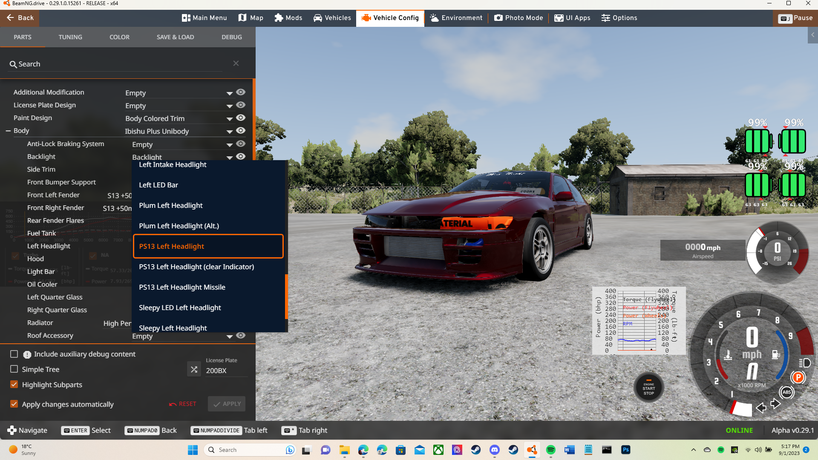Uncheck Highlight Subparts
The height and width of the screenshot is (460, 818).
coord(14,384)
